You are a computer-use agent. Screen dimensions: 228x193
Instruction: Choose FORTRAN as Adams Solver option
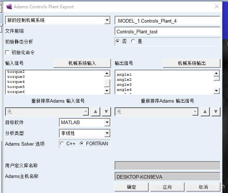[82, 144]
